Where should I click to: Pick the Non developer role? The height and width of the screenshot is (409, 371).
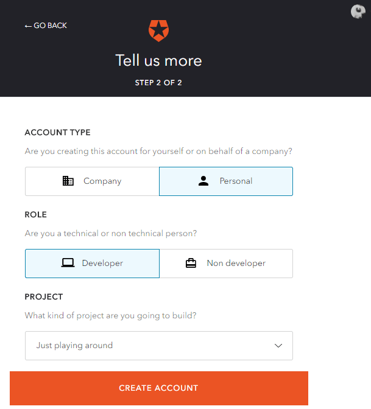tap(226, 264)
